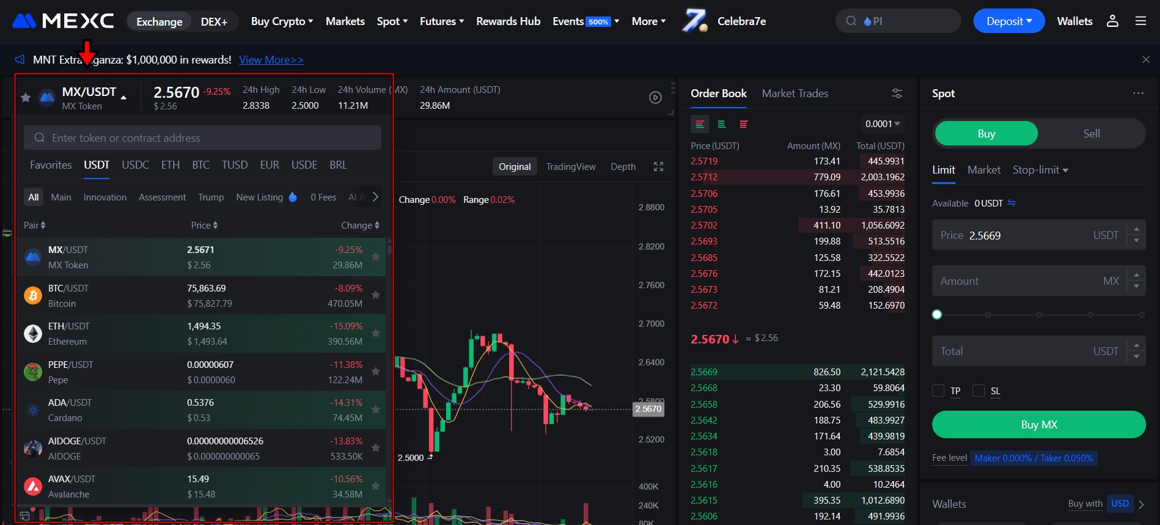Show only sell orders view icon
Image resolution: width=1160 pixels, height=525 pixels.
click(x=744, y=124)
